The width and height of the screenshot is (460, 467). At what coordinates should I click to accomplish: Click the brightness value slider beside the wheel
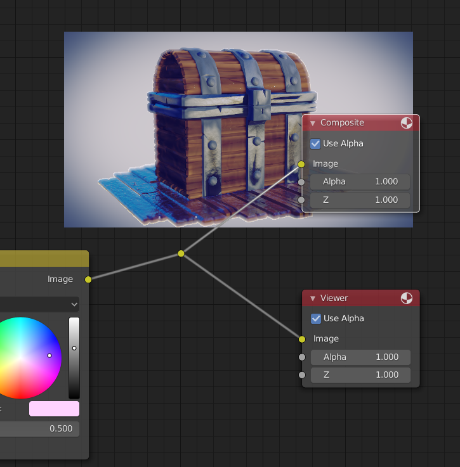pos(74,358)
